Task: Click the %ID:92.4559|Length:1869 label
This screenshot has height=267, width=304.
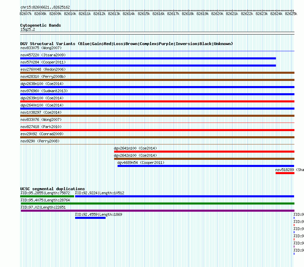Action: [x=98, y=214]
